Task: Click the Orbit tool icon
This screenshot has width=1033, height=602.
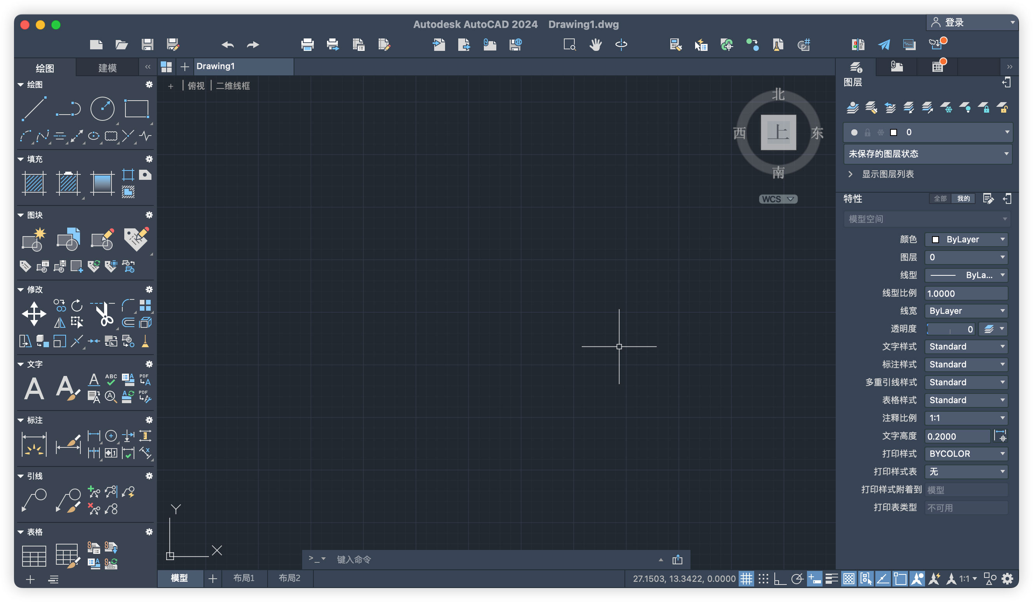Action: [621, 44]
